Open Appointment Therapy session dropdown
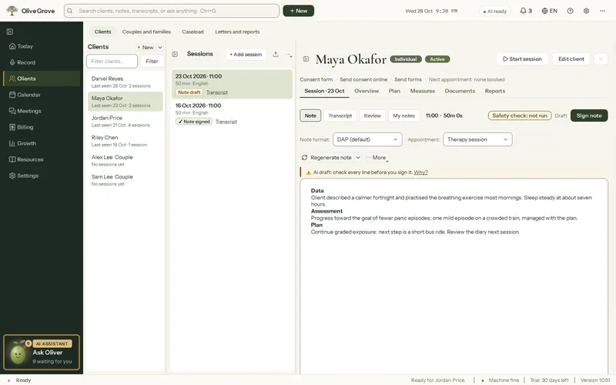The width and height of the screenshot is (616, 385). 477,139
